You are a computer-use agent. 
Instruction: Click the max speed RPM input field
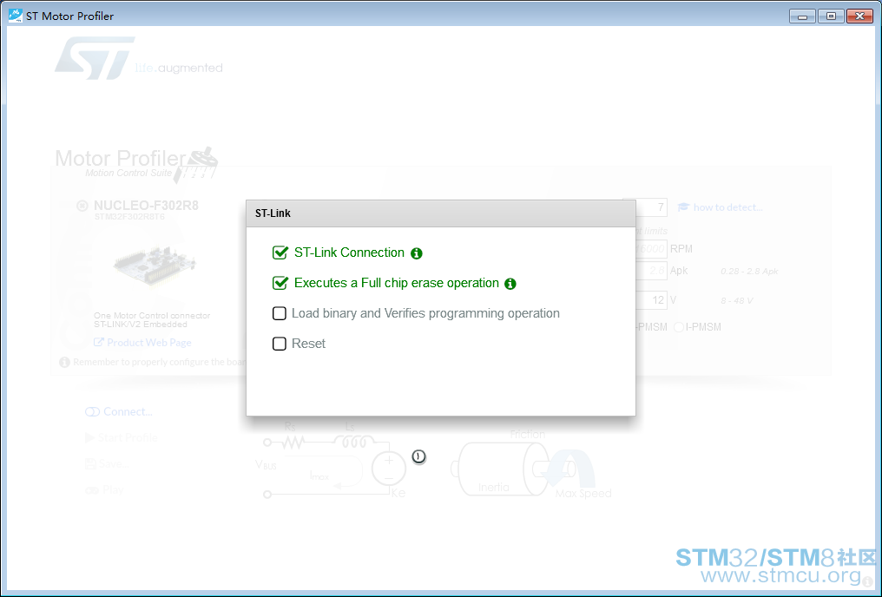pos(651,248)
